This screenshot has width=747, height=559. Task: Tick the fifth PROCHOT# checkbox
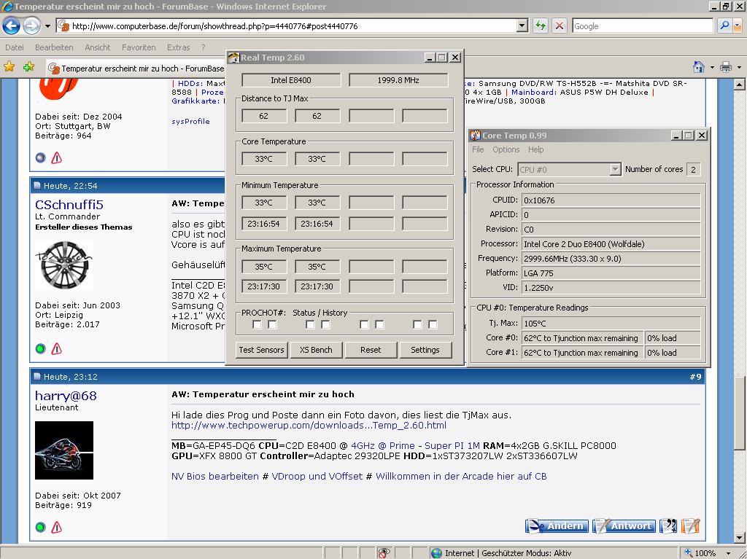click(364, 325)
